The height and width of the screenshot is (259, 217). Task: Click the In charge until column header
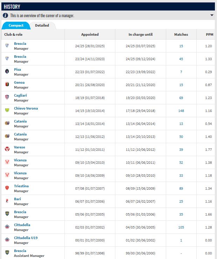[141, 35]
